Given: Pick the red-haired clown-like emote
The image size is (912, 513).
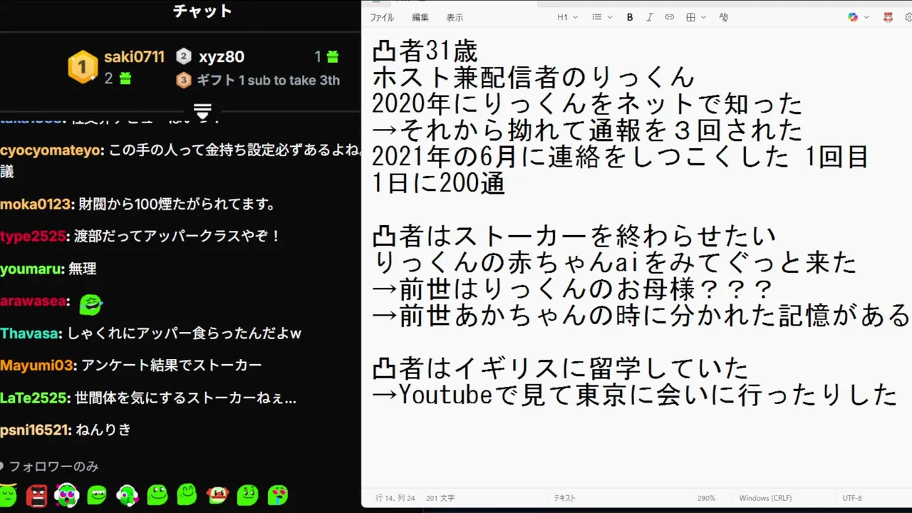Looking at the screenshot, I should (217, 494).
